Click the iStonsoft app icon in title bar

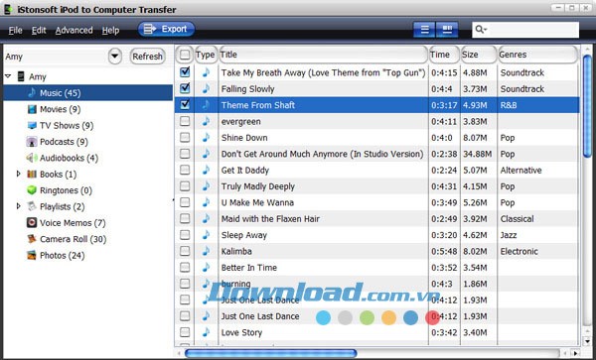8,9
